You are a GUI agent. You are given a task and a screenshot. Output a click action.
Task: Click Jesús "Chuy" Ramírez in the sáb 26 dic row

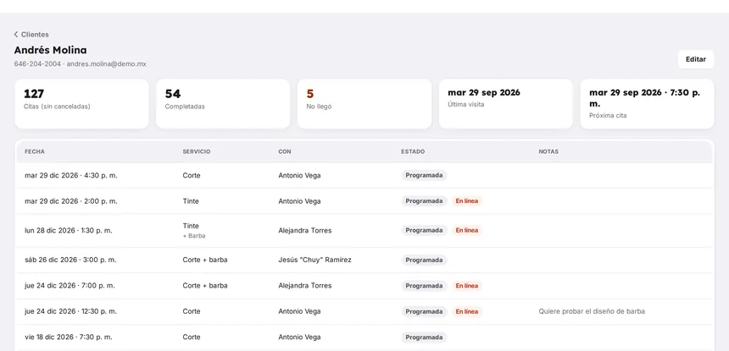pyautogui.click(x=314, y=260)
